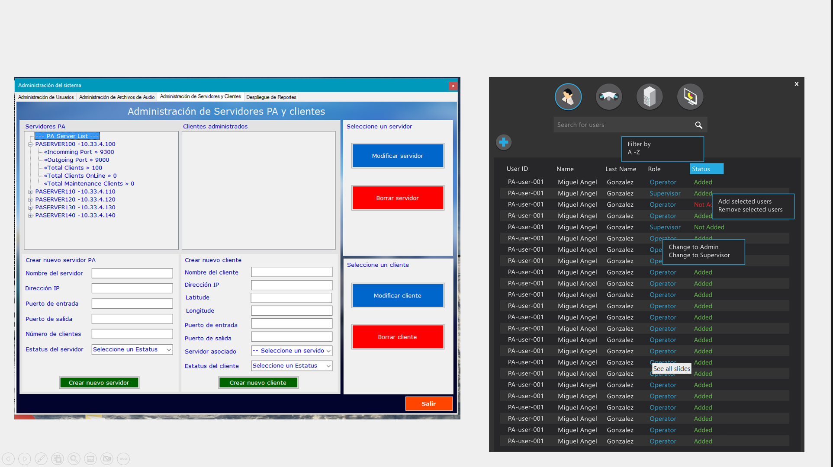Click the blue plus add-user icon

pos(503,142)
